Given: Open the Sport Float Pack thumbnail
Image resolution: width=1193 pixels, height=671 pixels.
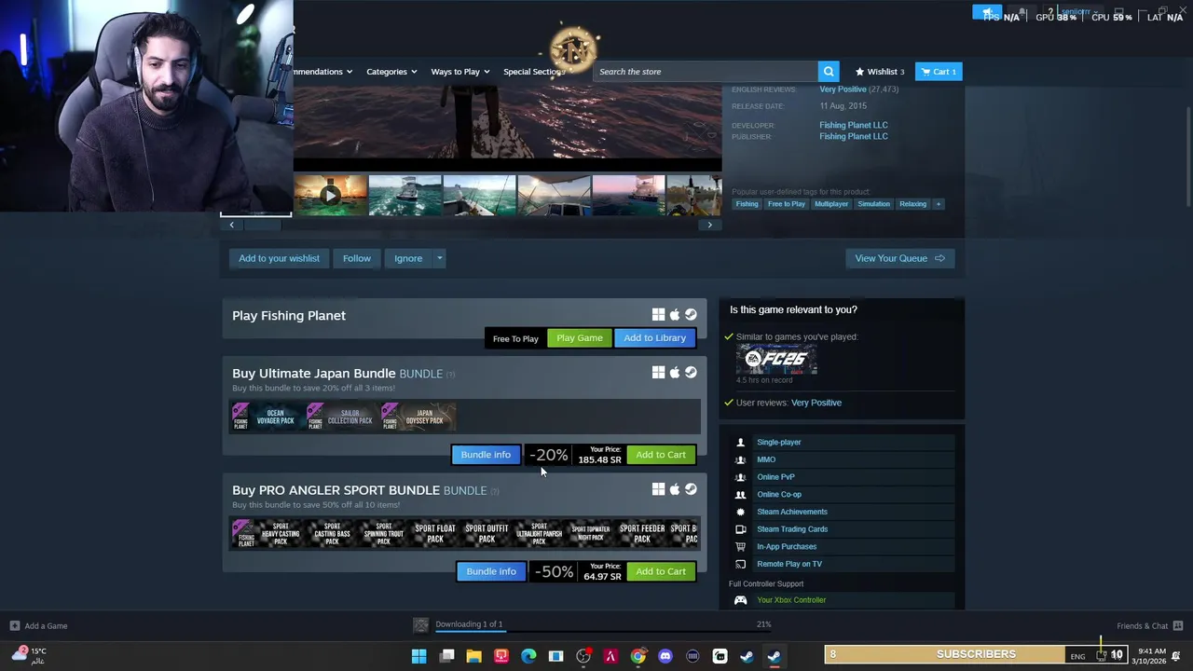Looking at the screenshot, I should click(x=435, y=533).
